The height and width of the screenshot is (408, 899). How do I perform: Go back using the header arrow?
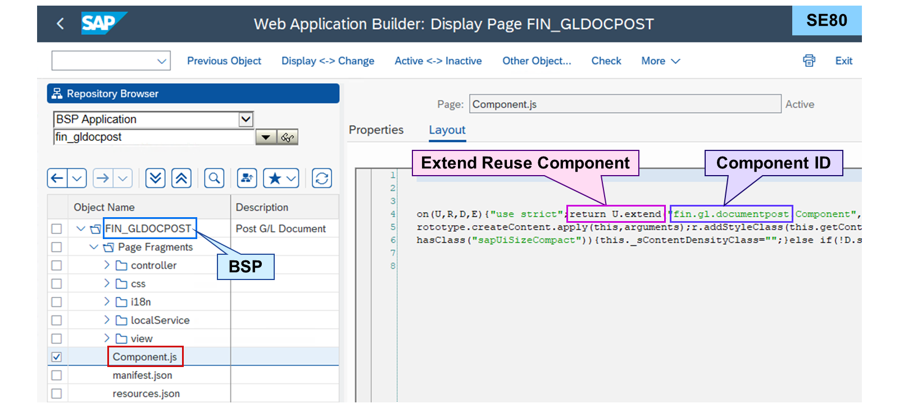click(x=60, y=24)
